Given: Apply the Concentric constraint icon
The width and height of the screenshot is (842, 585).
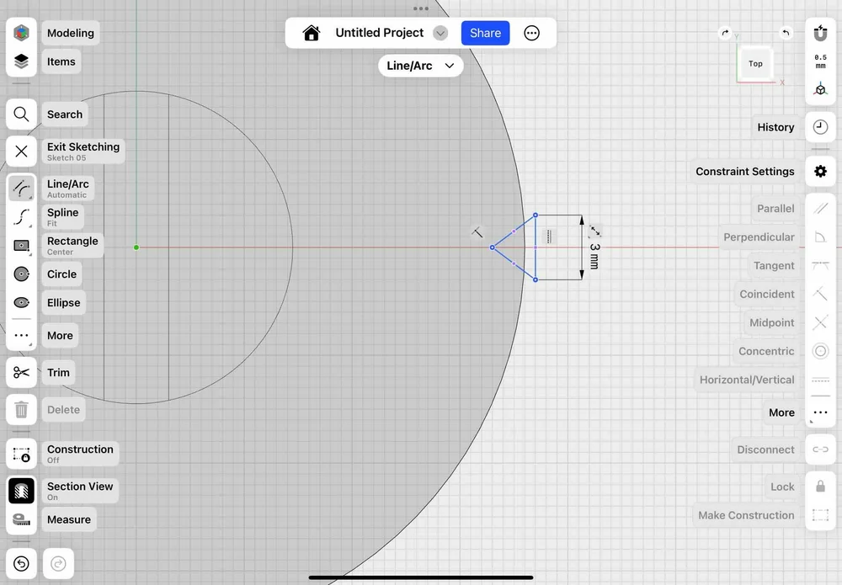Looking at the screenshot, I should pyautogui.click(x=820, y=351).
